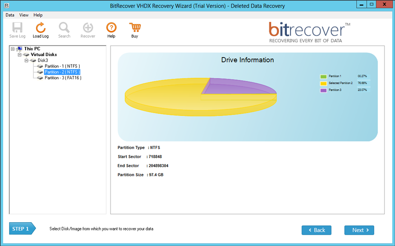Open the View menu

[24, 15]
